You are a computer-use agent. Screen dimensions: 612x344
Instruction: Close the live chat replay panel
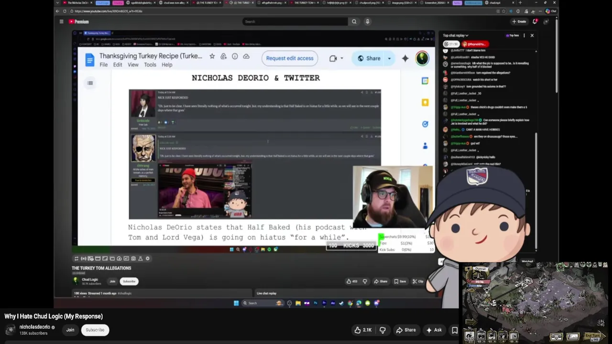pyautogui.click(x=532, y=35)
